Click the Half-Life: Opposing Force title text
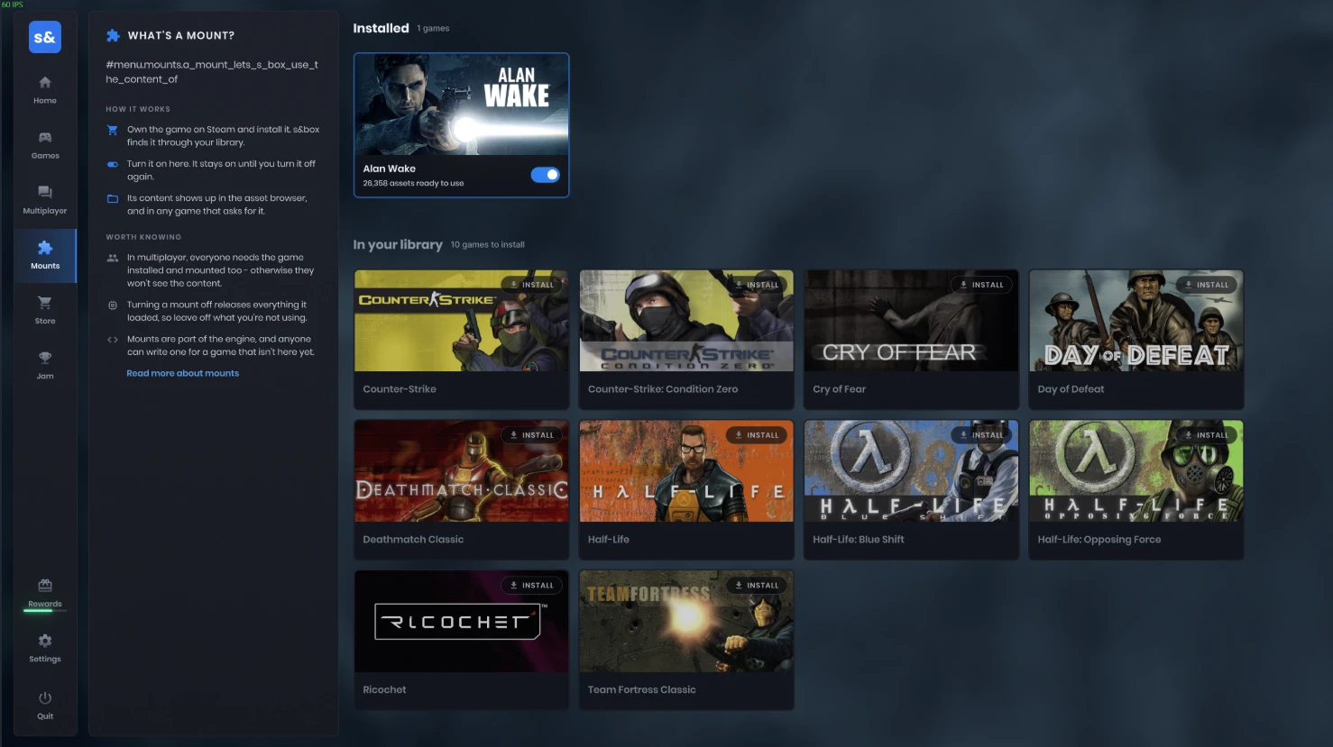The height and width of the screenshot is (747, 1333). (1099, 540)
